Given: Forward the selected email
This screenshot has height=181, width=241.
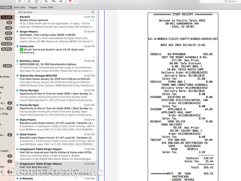Looking at the screenshot, I should point(61,1).
